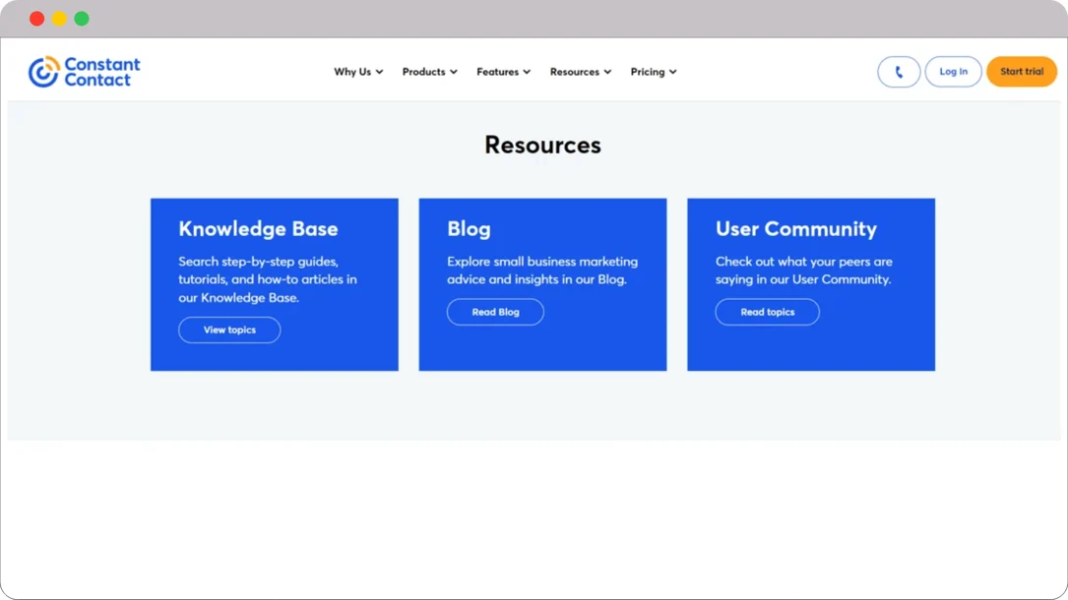The image size is (1068, 600).
Task: Open the blog via the Read Blog button
Action: (x=495, y=312)
